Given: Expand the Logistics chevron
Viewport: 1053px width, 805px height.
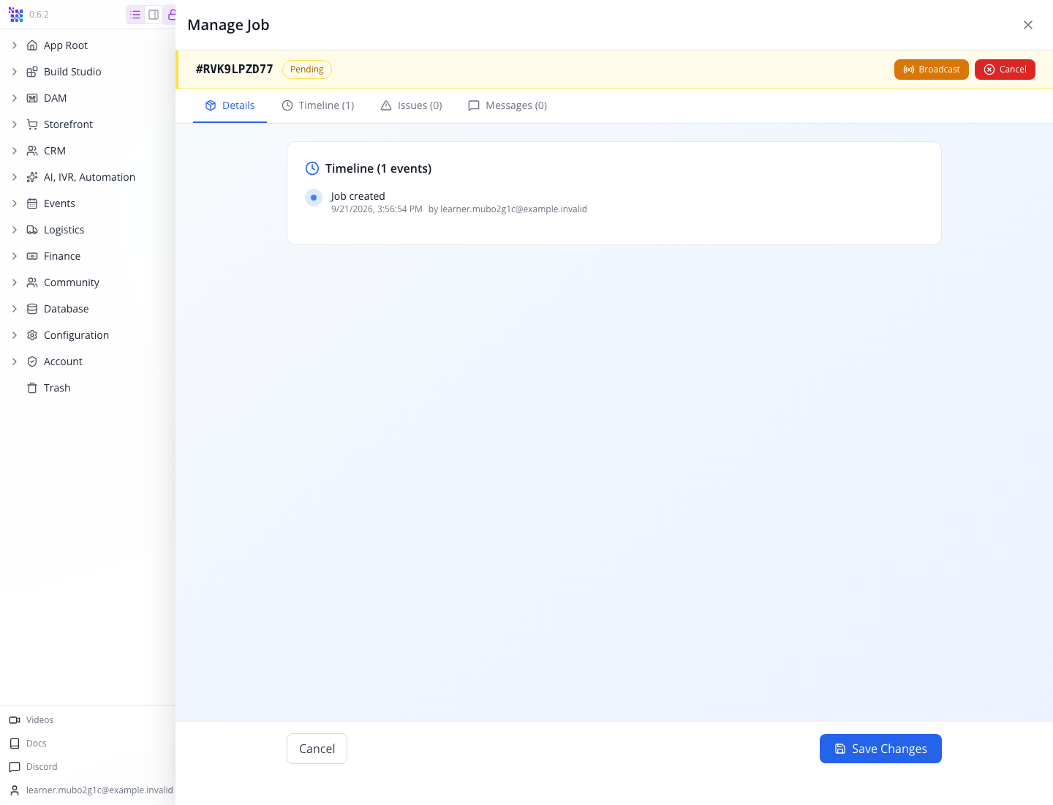Looking at the screenshot, I should pyautogui.click(x=15, y=230).
